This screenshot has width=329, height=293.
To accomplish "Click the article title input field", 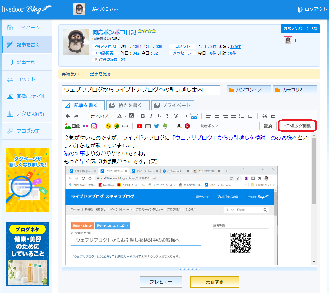I will [141, 90].
